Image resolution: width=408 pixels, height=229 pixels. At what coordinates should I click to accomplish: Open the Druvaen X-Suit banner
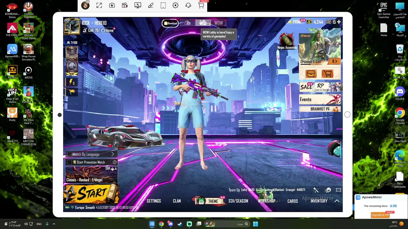320,48
